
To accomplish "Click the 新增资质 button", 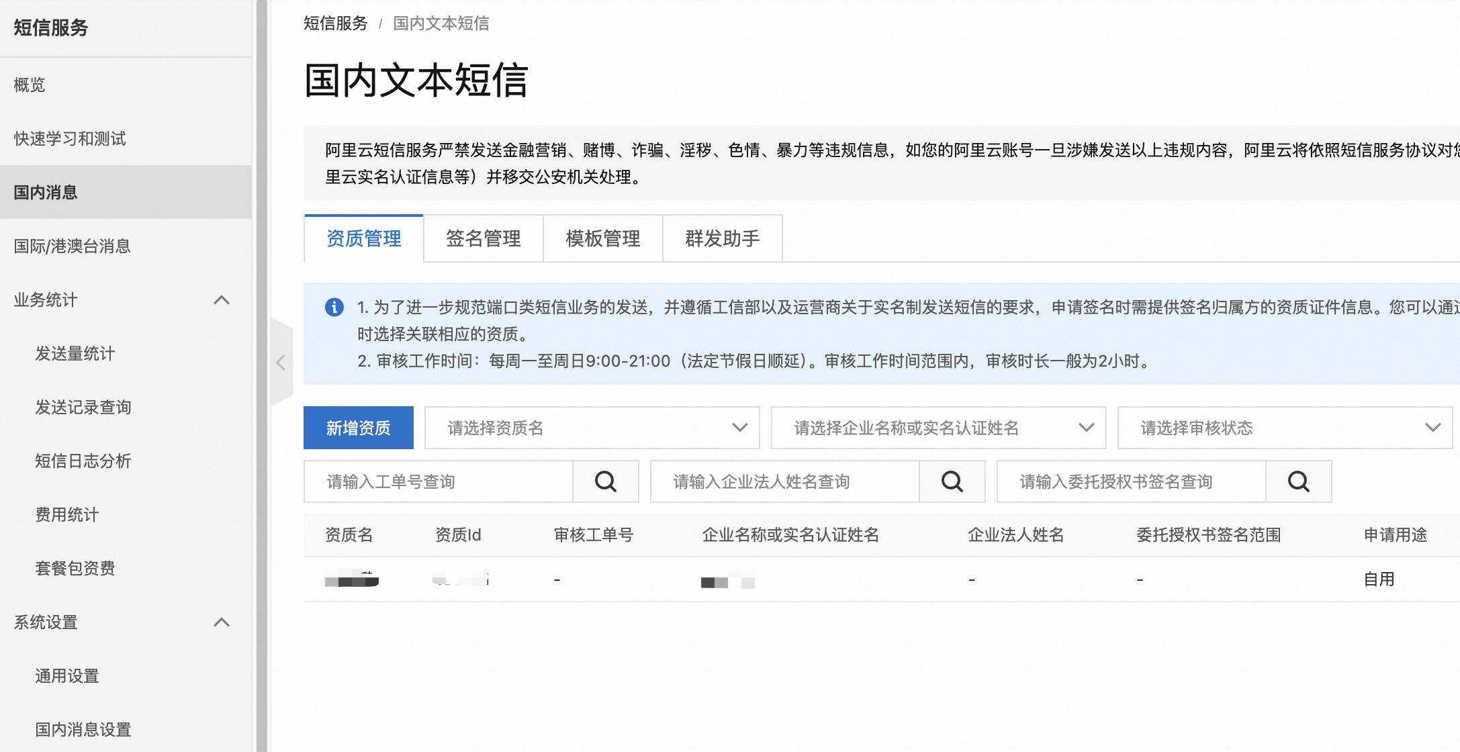I will pos(358,428).
